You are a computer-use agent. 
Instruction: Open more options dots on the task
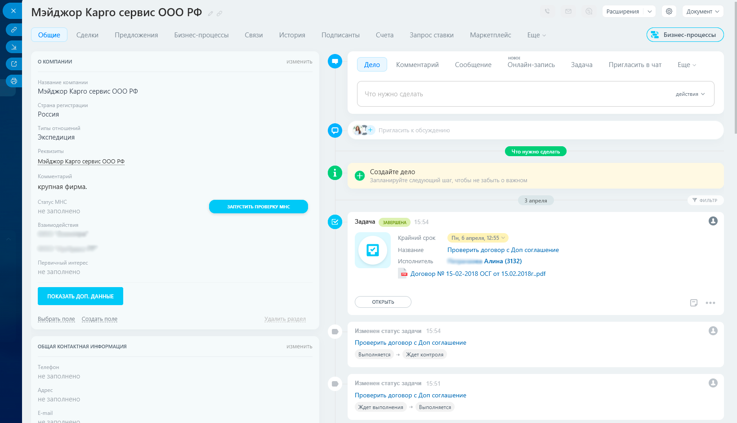pos(710,303)
